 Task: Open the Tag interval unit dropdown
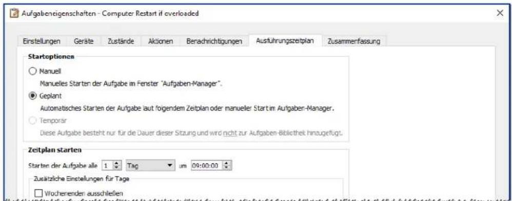[x=150, y=166]
